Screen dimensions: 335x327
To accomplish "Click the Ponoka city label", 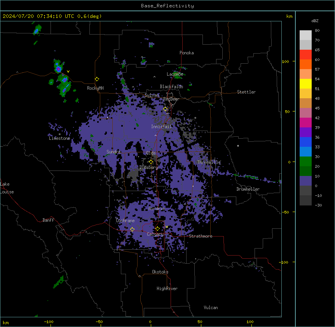I will point(187,53).
